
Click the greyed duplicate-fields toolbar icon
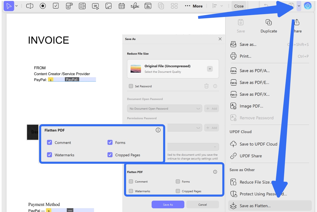[161, 6]
